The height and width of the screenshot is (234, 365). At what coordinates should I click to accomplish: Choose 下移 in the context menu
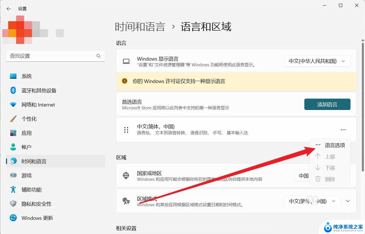tap(330, 168)
